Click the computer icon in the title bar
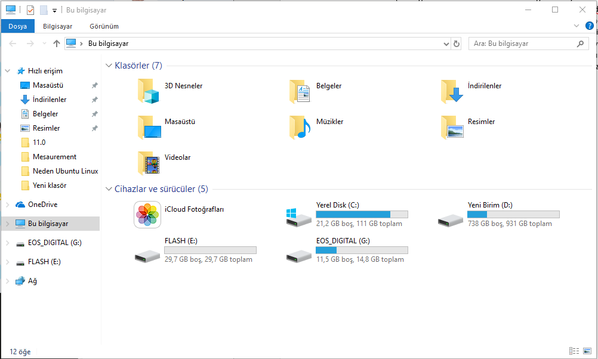598x359 pixels. (x=11, y=10)
